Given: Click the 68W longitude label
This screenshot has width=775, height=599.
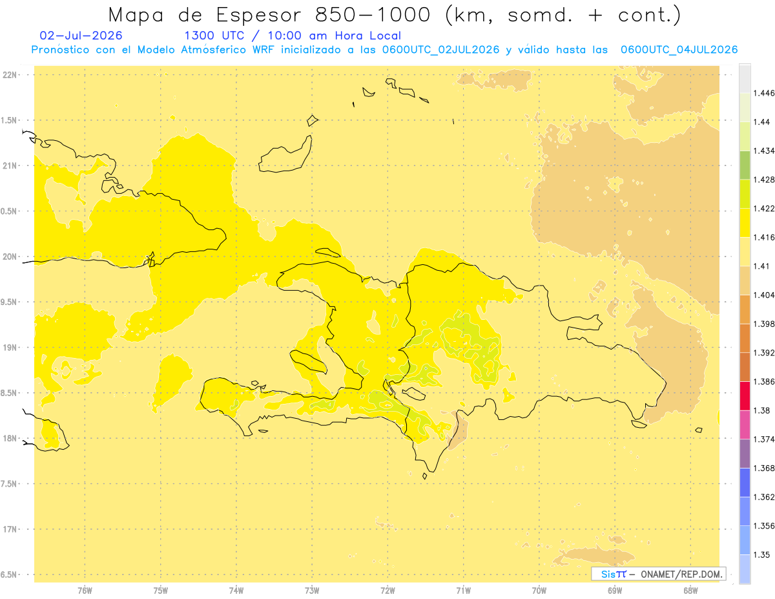Looking at the screenshot, I should tap(690, 591).
